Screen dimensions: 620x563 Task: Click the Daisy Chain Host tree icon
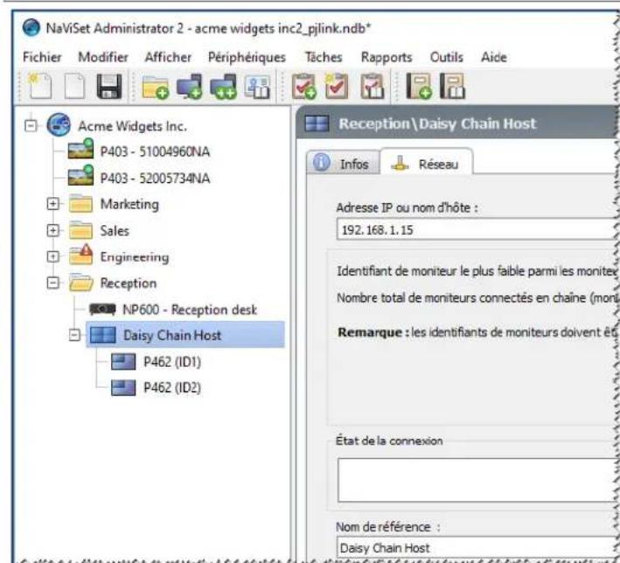103,335
